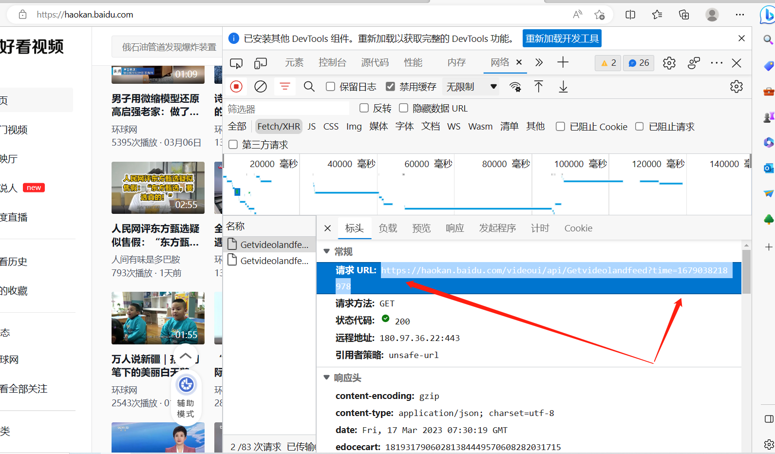Click the browser address bar URL
Screen dimensions: 775x454
point(85,15)
